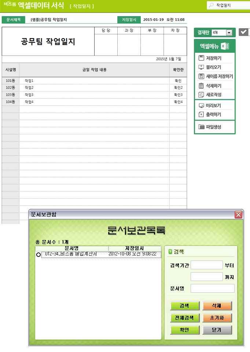The image size is (250, 352).
Task: Click the 새로작성 new document icon
Action: coord(201,94)
